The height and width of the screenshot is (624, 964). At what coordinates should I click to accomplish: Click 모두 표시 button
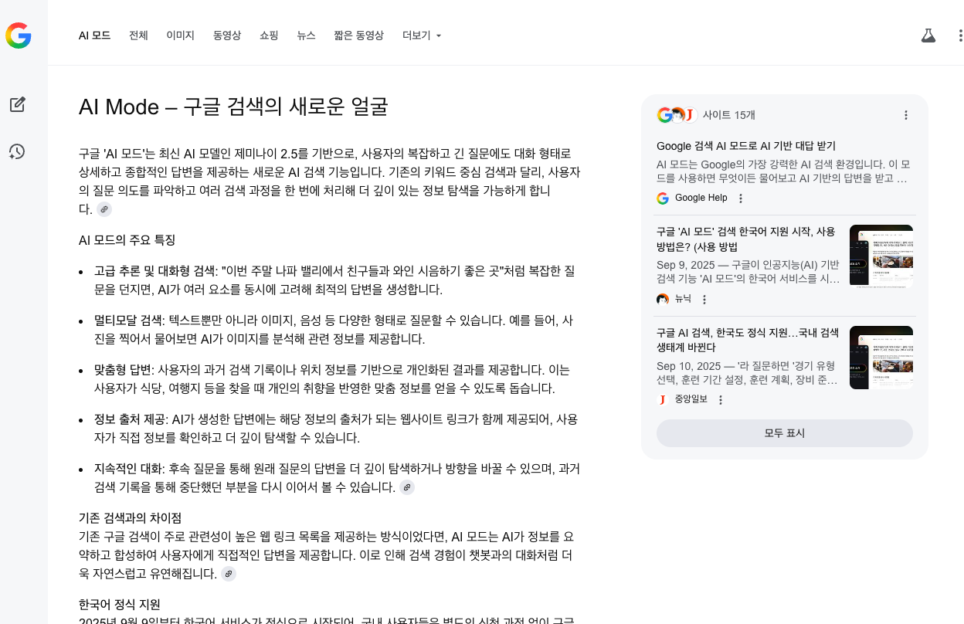click(x=785, y=433)
